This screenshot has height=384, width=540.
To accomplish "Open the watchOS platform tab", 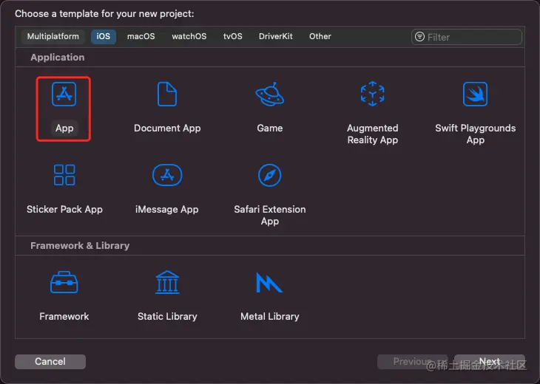I will pyautogui.click(x=189, y=36).
